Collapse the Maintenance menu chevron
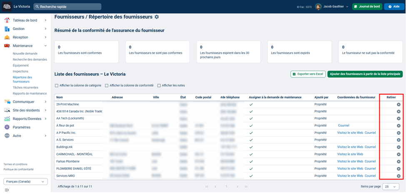Image resolution: width=406 pixels, height=195 pixels. (45, 46)
